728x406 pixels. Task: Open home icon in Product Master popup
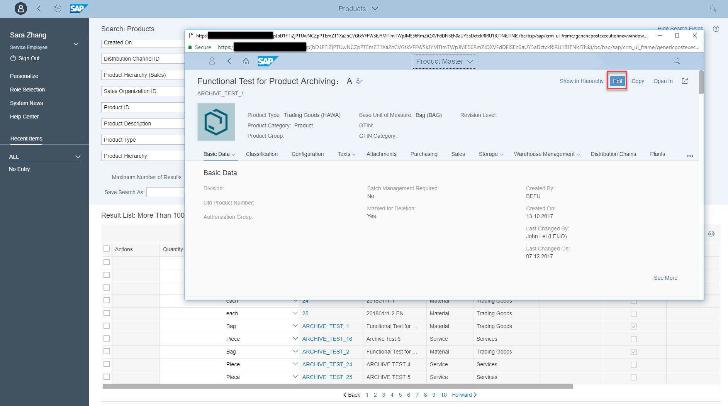[246, 61]
